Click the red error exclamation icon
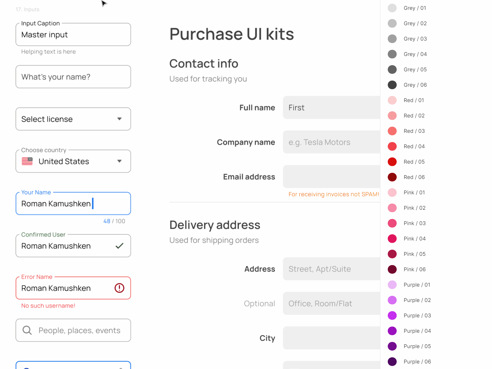Image resolution: width=492 pixels, height=369 pixels. 119,288
